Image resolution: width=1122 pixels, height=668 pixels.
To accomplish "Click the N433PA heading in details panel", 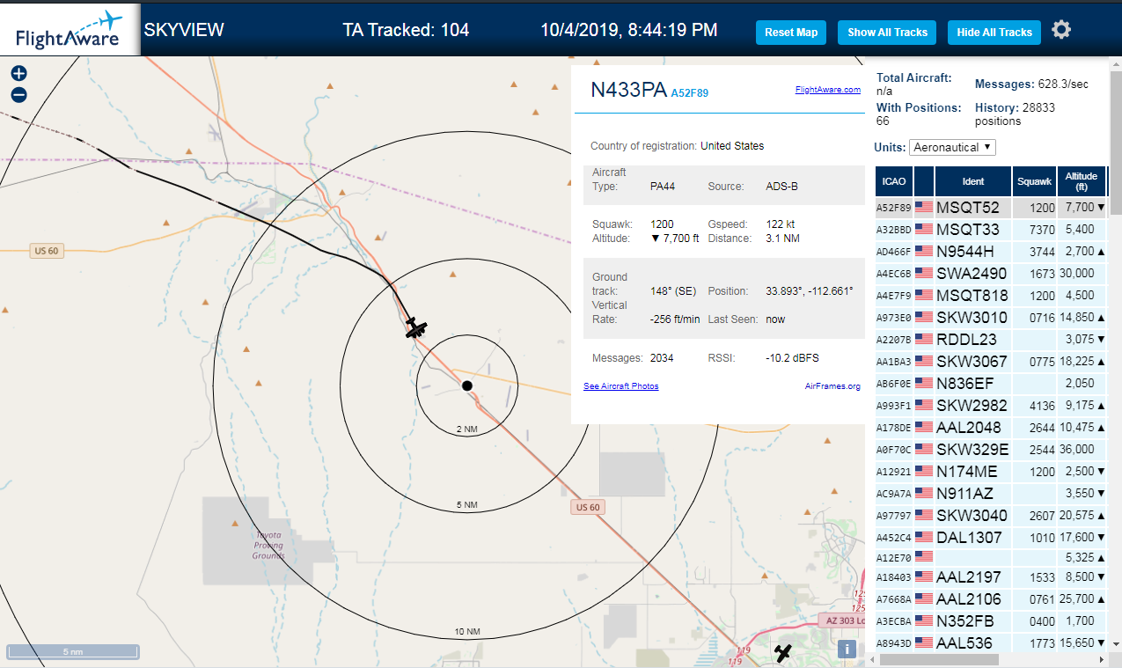I will coord(628,90).
